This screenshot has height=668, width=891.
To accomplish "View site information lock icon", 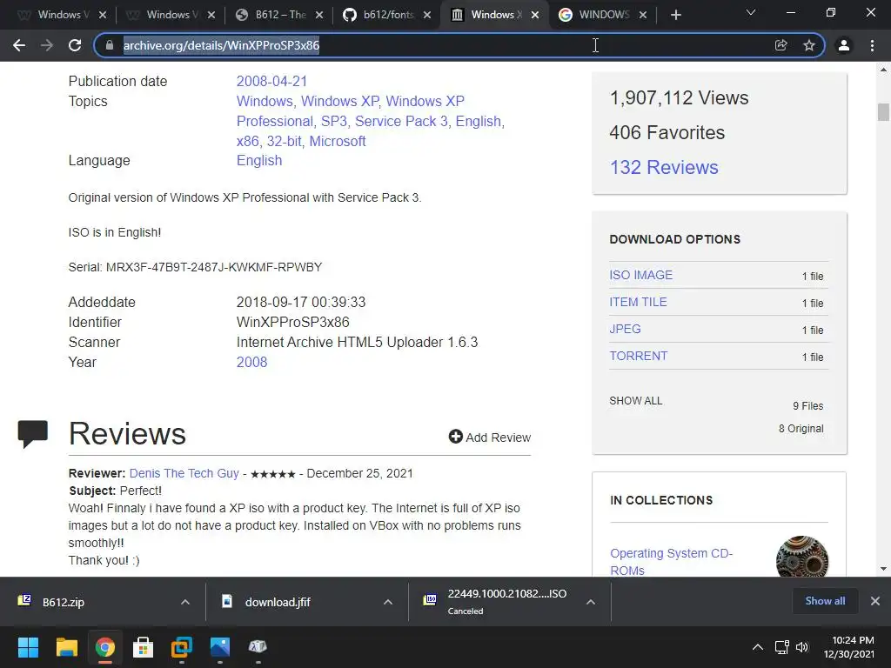I will point(110,45).
